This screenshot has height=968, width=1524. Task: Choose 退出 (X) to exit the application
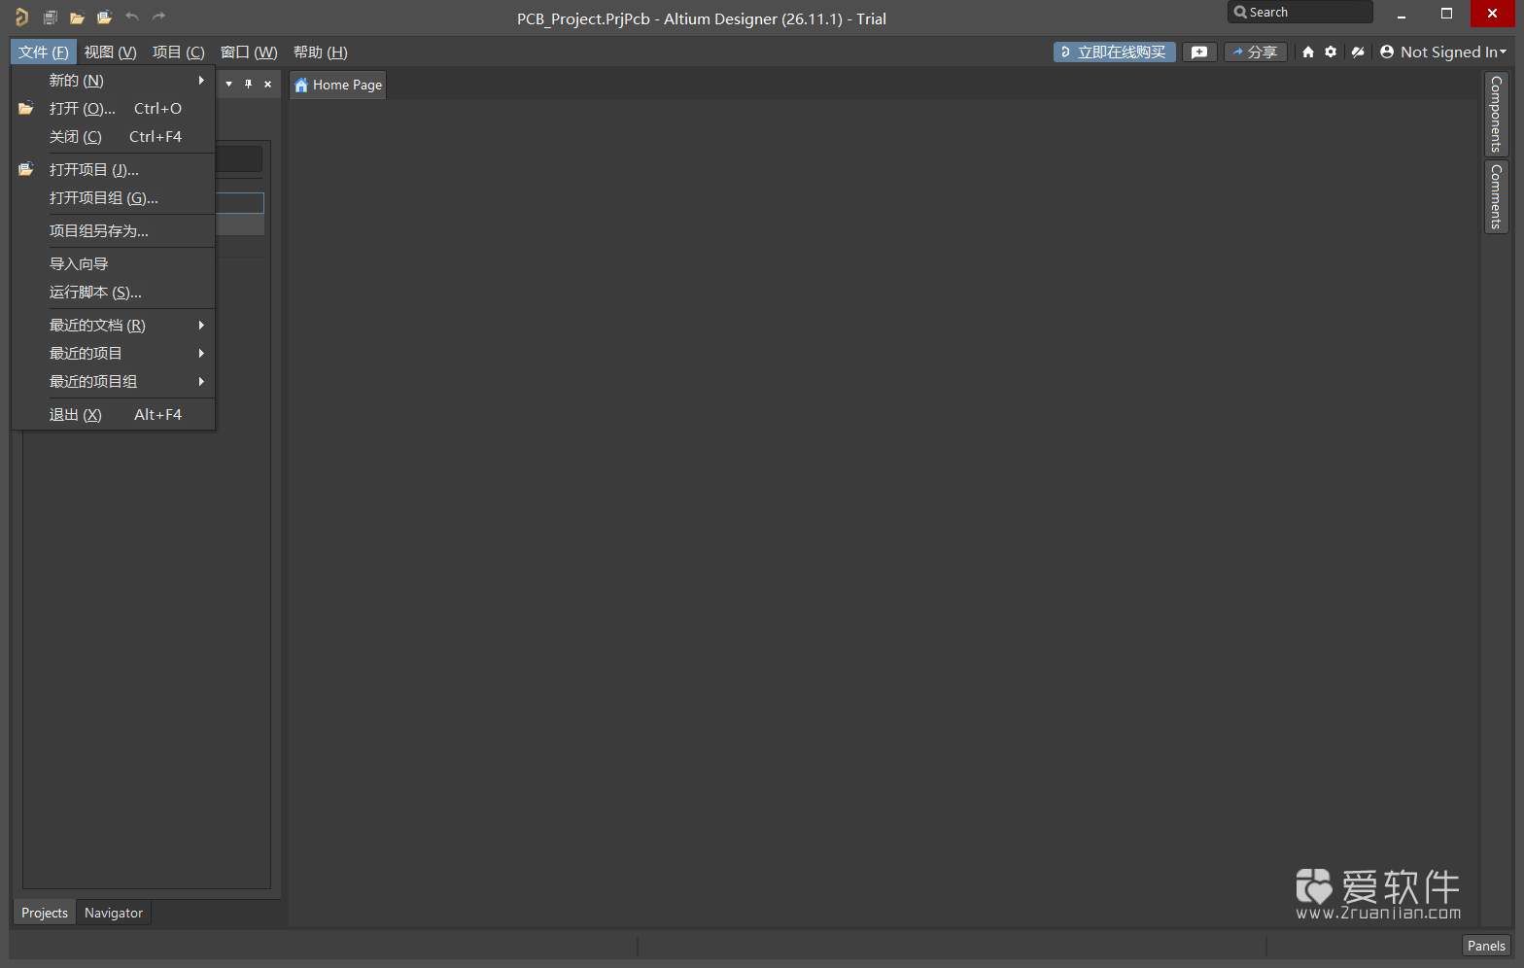tap(113, 415)
